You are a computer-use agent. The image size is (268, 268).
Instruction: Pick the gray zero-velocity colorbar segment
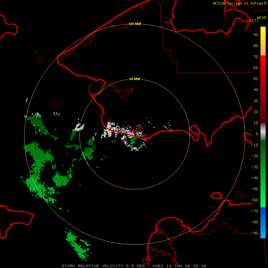point(263,132)
